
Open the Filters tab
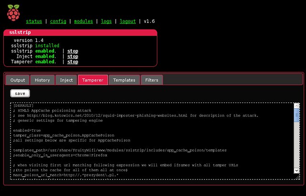click(152, 80)
